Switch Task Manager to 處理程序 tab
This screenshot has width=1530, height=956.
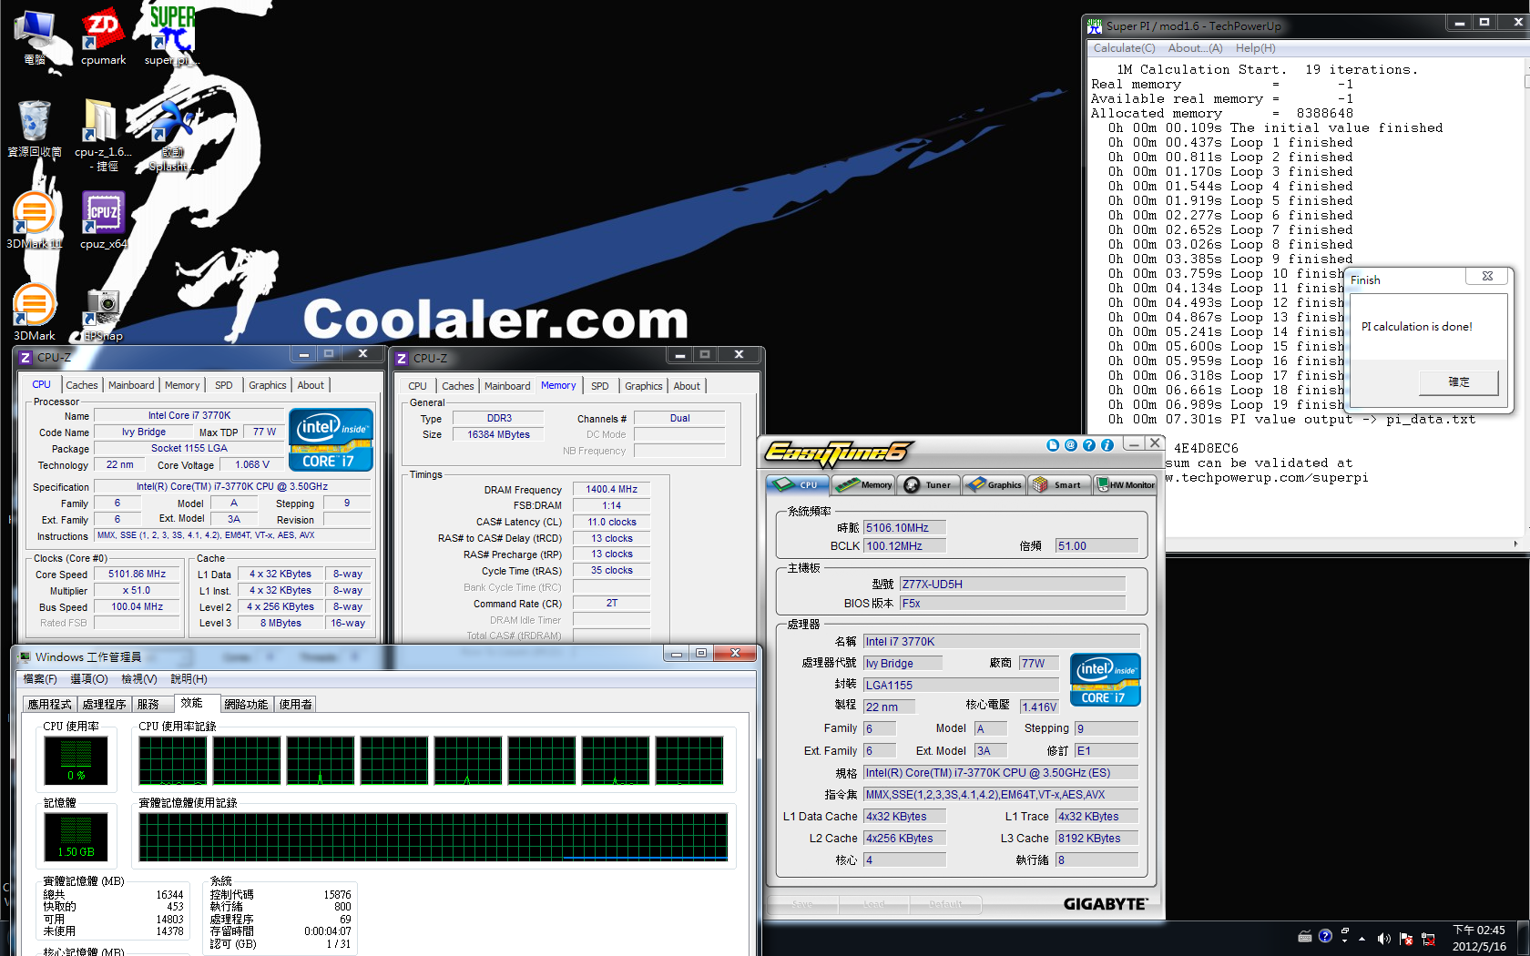coord(104,705)
